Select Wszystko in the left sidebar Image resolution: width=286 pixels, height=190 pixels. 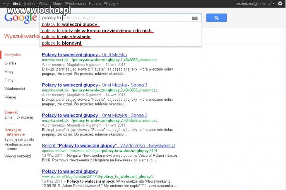click(13, 54)
